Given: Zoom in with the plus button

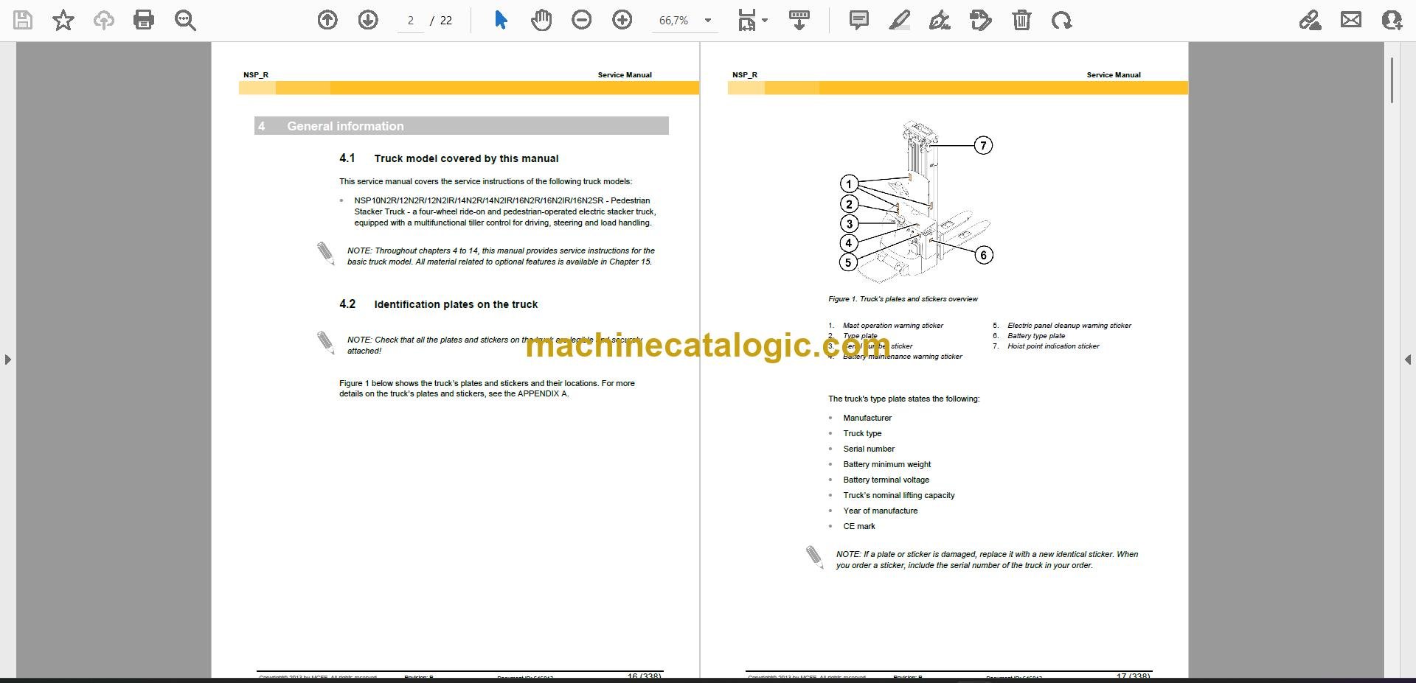Looking at the screenshot, I should point(622,20).
